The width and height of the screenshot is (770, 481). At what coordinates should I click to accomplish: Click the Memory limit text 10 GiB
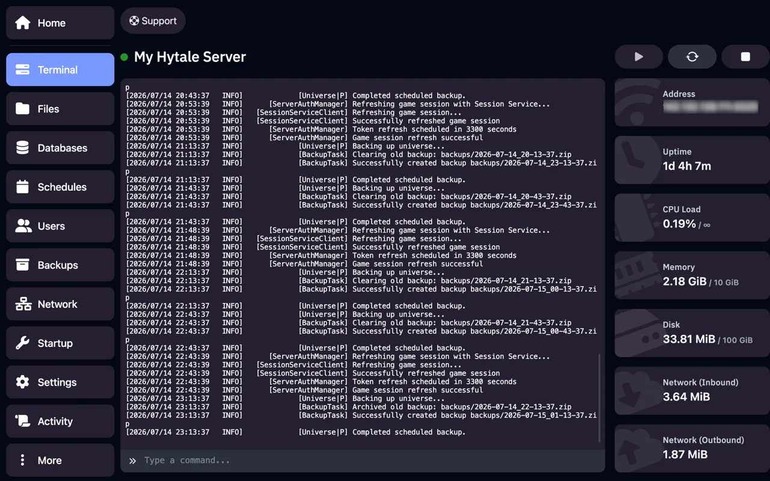(x=726, y=283)
